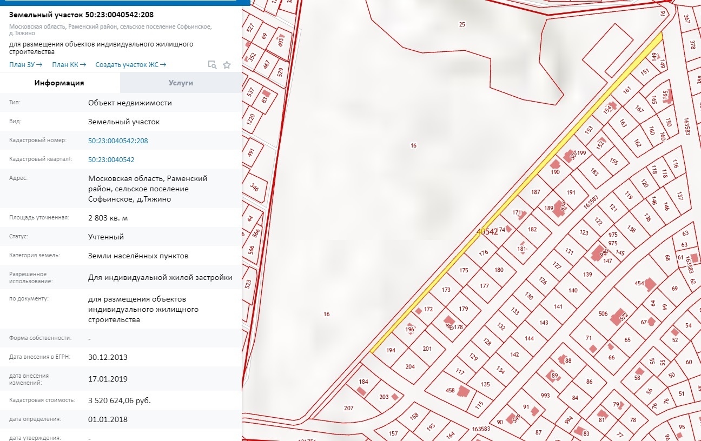Image resolution: width=701 pixels, height=441 pixels.
Task: Open the План ЗУ link
Action: [25, 65]
